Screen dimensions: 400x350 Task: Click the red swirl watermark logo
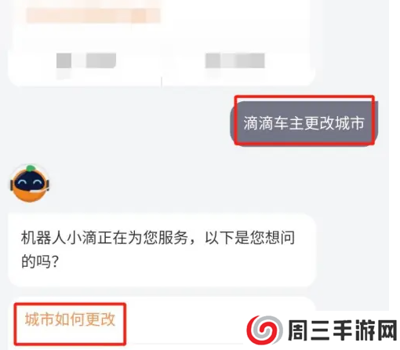[264, 330]
